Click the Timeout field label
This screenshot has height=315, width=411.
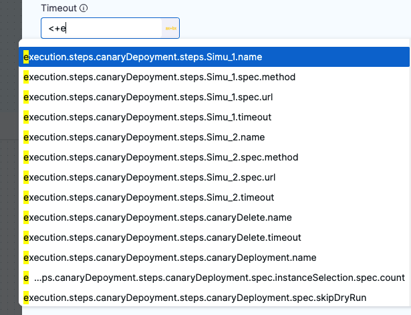(58, 9)
